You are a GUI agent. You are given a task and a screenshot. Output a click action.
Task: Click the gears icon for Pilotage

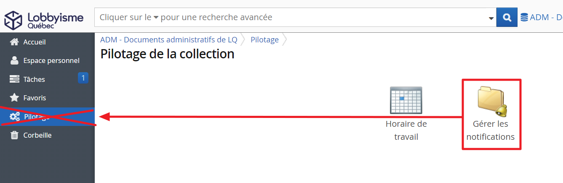15,116
